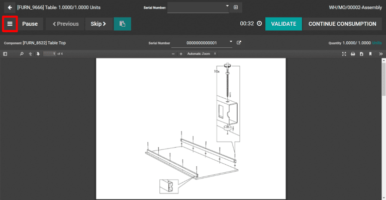Viewport: 386px width, 200px height.
Task: Click the back arrow button
Action: [10, 8]
